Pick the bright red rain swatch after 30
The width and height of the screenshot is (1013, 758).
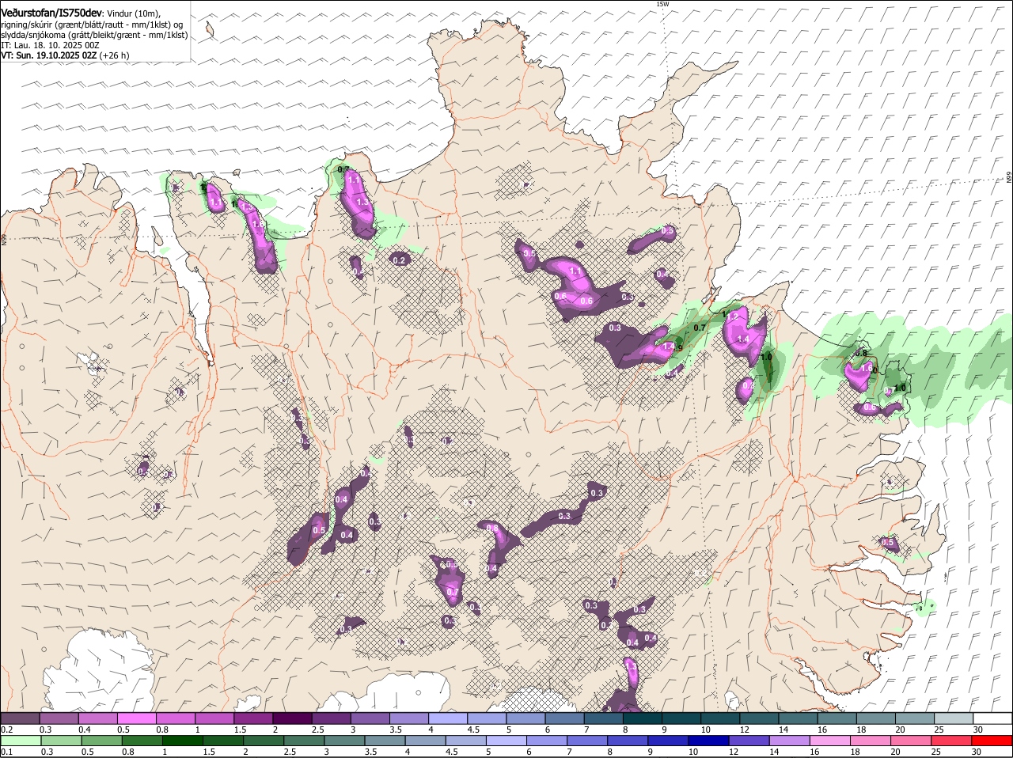pos(994,740)
